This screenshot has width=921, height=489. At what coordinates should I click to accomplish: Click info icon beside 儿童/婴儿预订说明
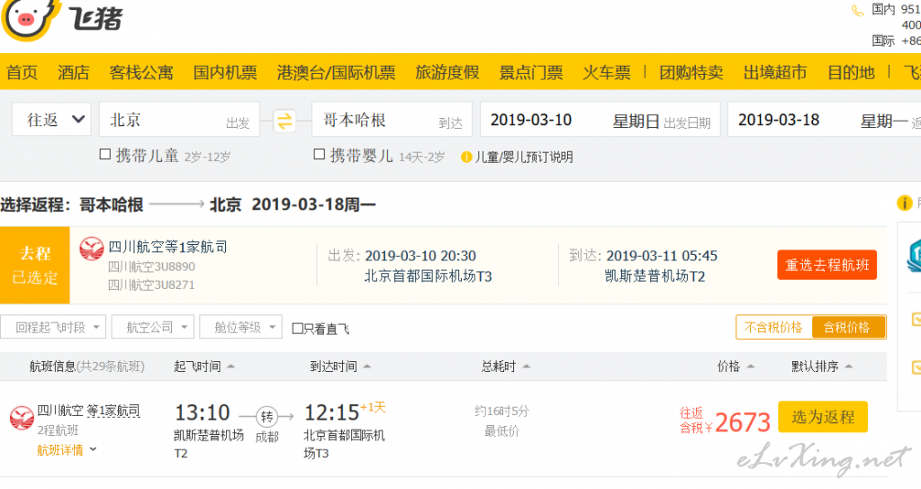coord(467,157)
